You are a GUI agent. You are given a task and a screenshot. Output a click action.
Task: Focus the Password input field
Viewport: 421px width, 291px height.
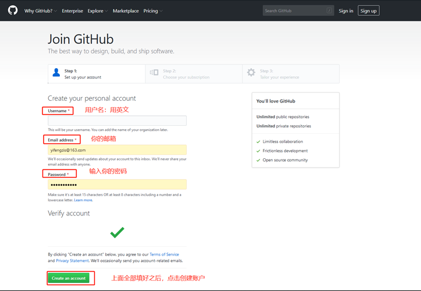pyautogui.click(x=117, y=184)
